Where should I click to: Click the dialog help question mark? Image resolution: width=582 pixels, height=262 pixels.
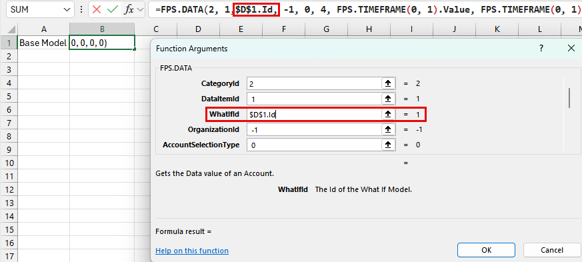tap(541, 48)
